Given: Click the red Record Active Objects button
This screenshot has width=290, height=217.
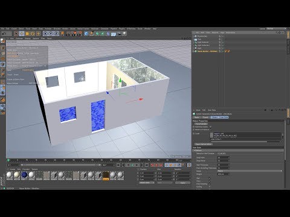Looking at the screenshot, I should click(x=152, y=165).
